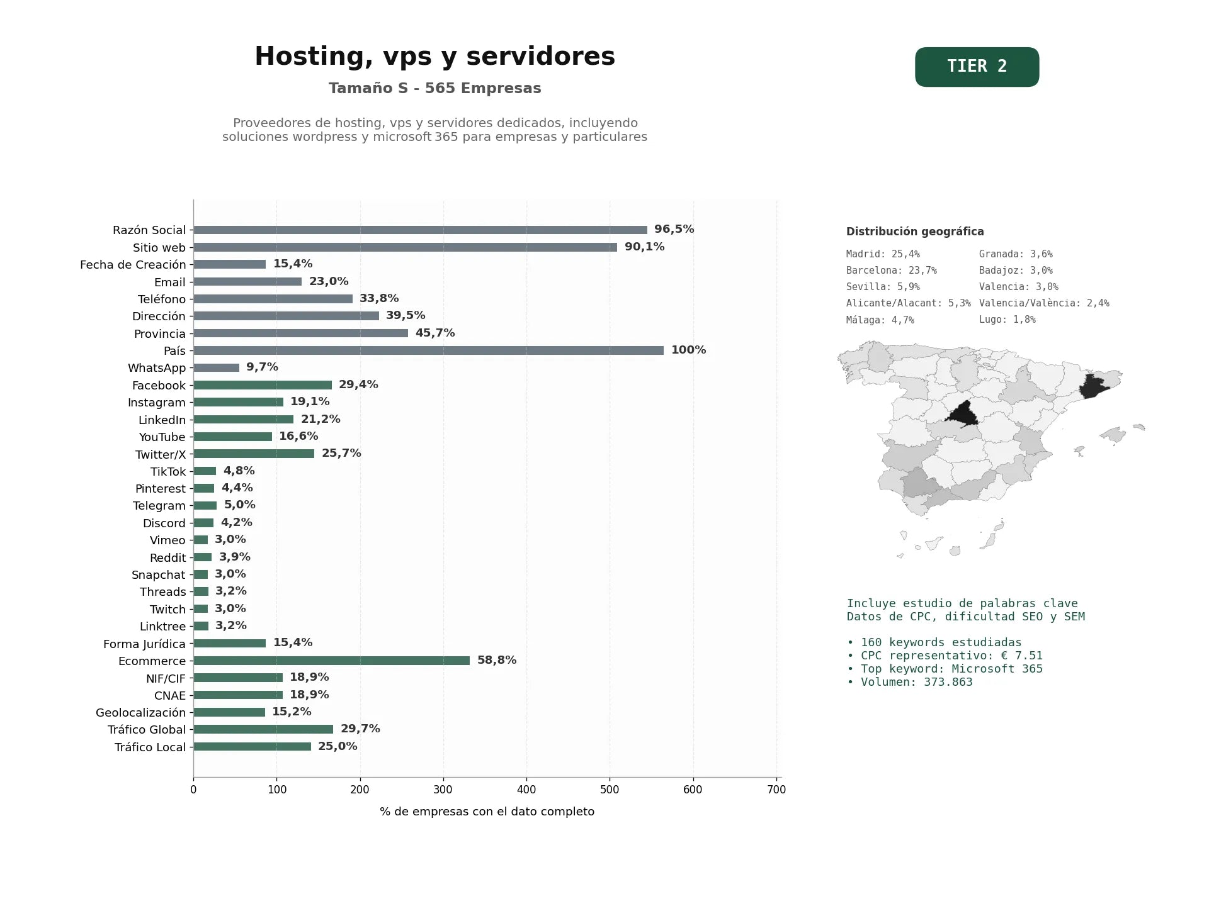The image size is (1209, 906).
Task: Click the TIER 2 badge
Action: pos(977,67)
